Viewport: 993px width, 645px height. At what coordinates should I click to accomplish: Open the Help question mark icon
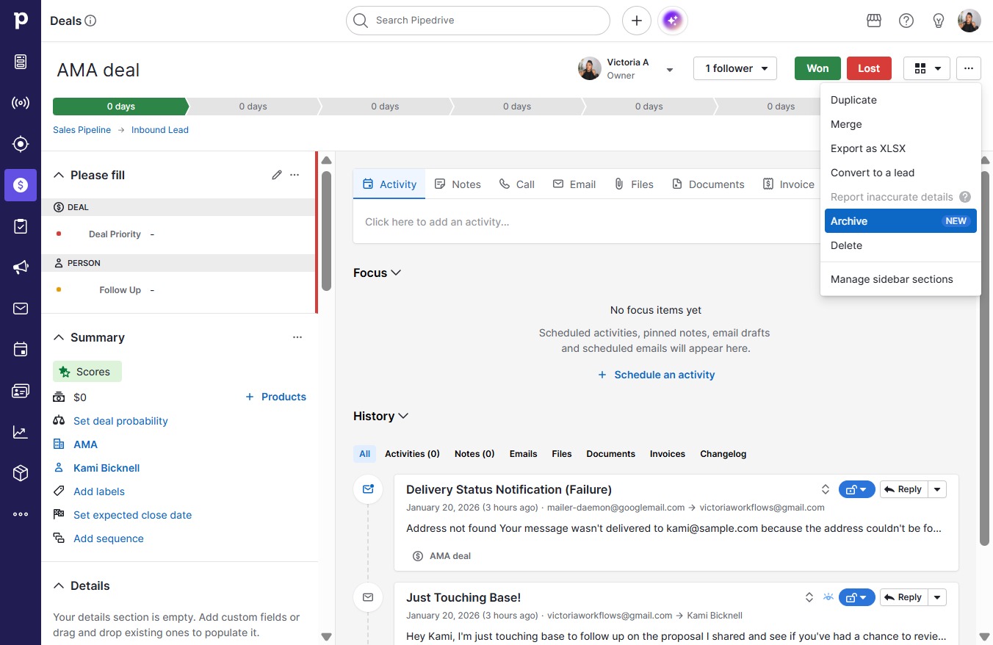(906, 21)
